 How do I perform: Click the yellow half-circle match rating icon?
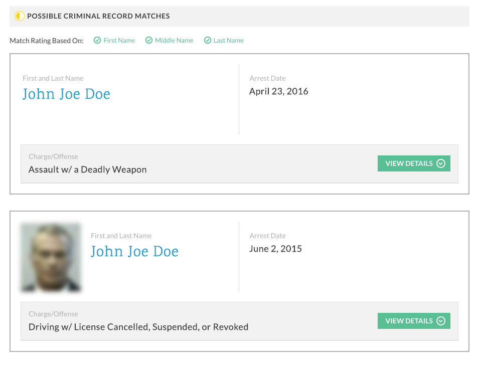point(20,16)
